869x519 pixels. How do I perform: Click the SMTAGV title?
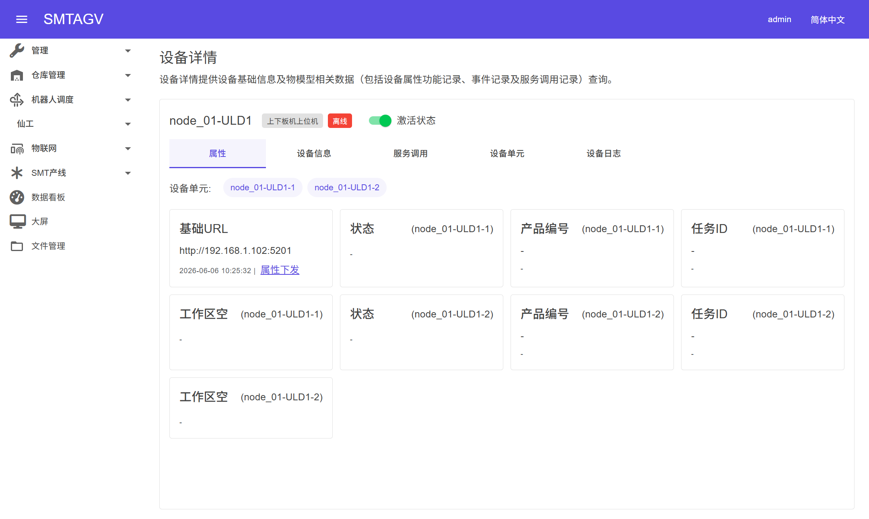coord(73,19)
